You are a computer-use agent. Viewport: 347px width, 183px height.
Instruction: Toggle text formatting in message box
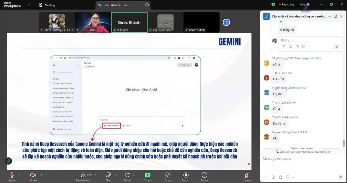pos(266,177)
